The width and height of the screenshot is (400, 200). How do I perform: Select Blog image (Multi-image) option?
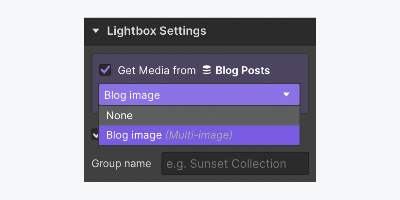point(199,135)
